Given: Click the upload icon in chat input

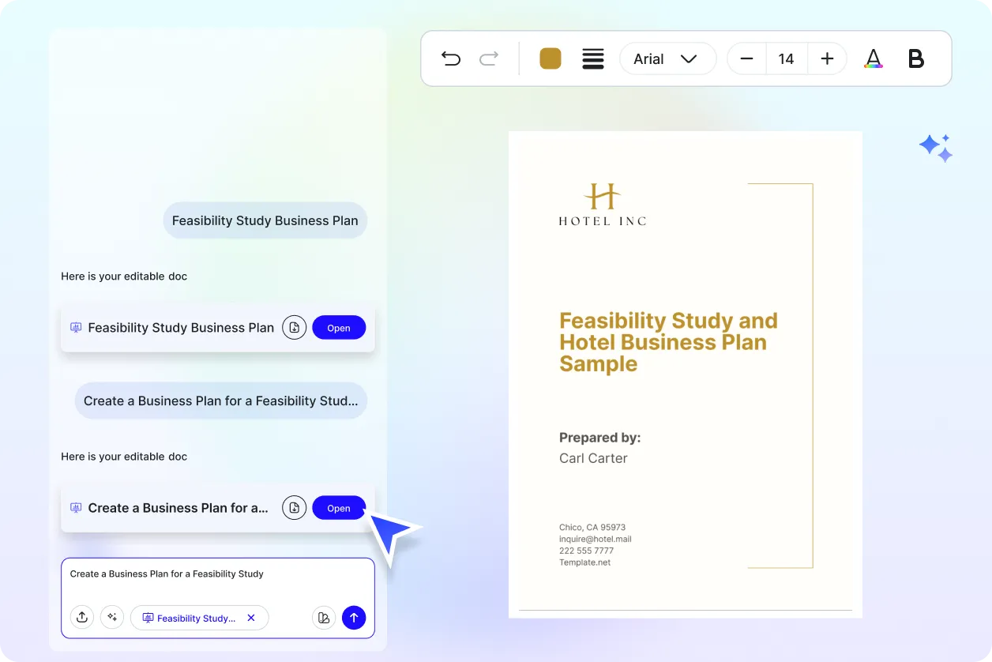Looking at the screenshot, I should (x=82, y=617).
